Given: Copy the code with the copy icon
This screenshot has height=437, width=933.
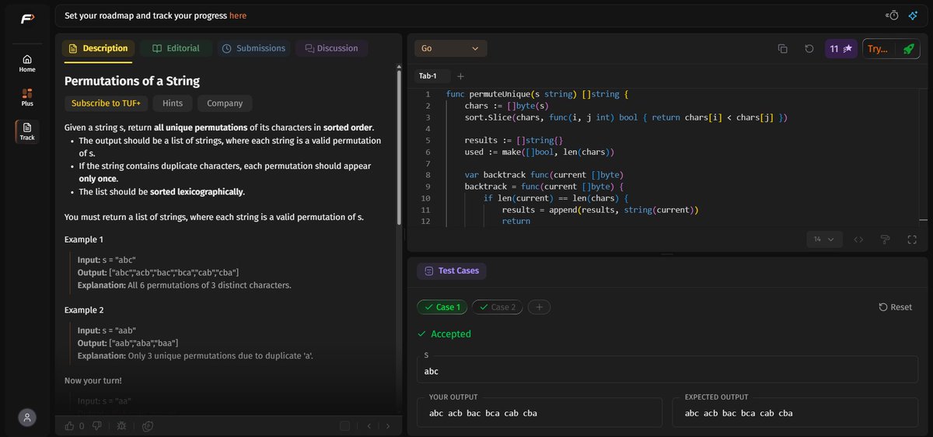Looking at the screenshot, I should point(782,48).
